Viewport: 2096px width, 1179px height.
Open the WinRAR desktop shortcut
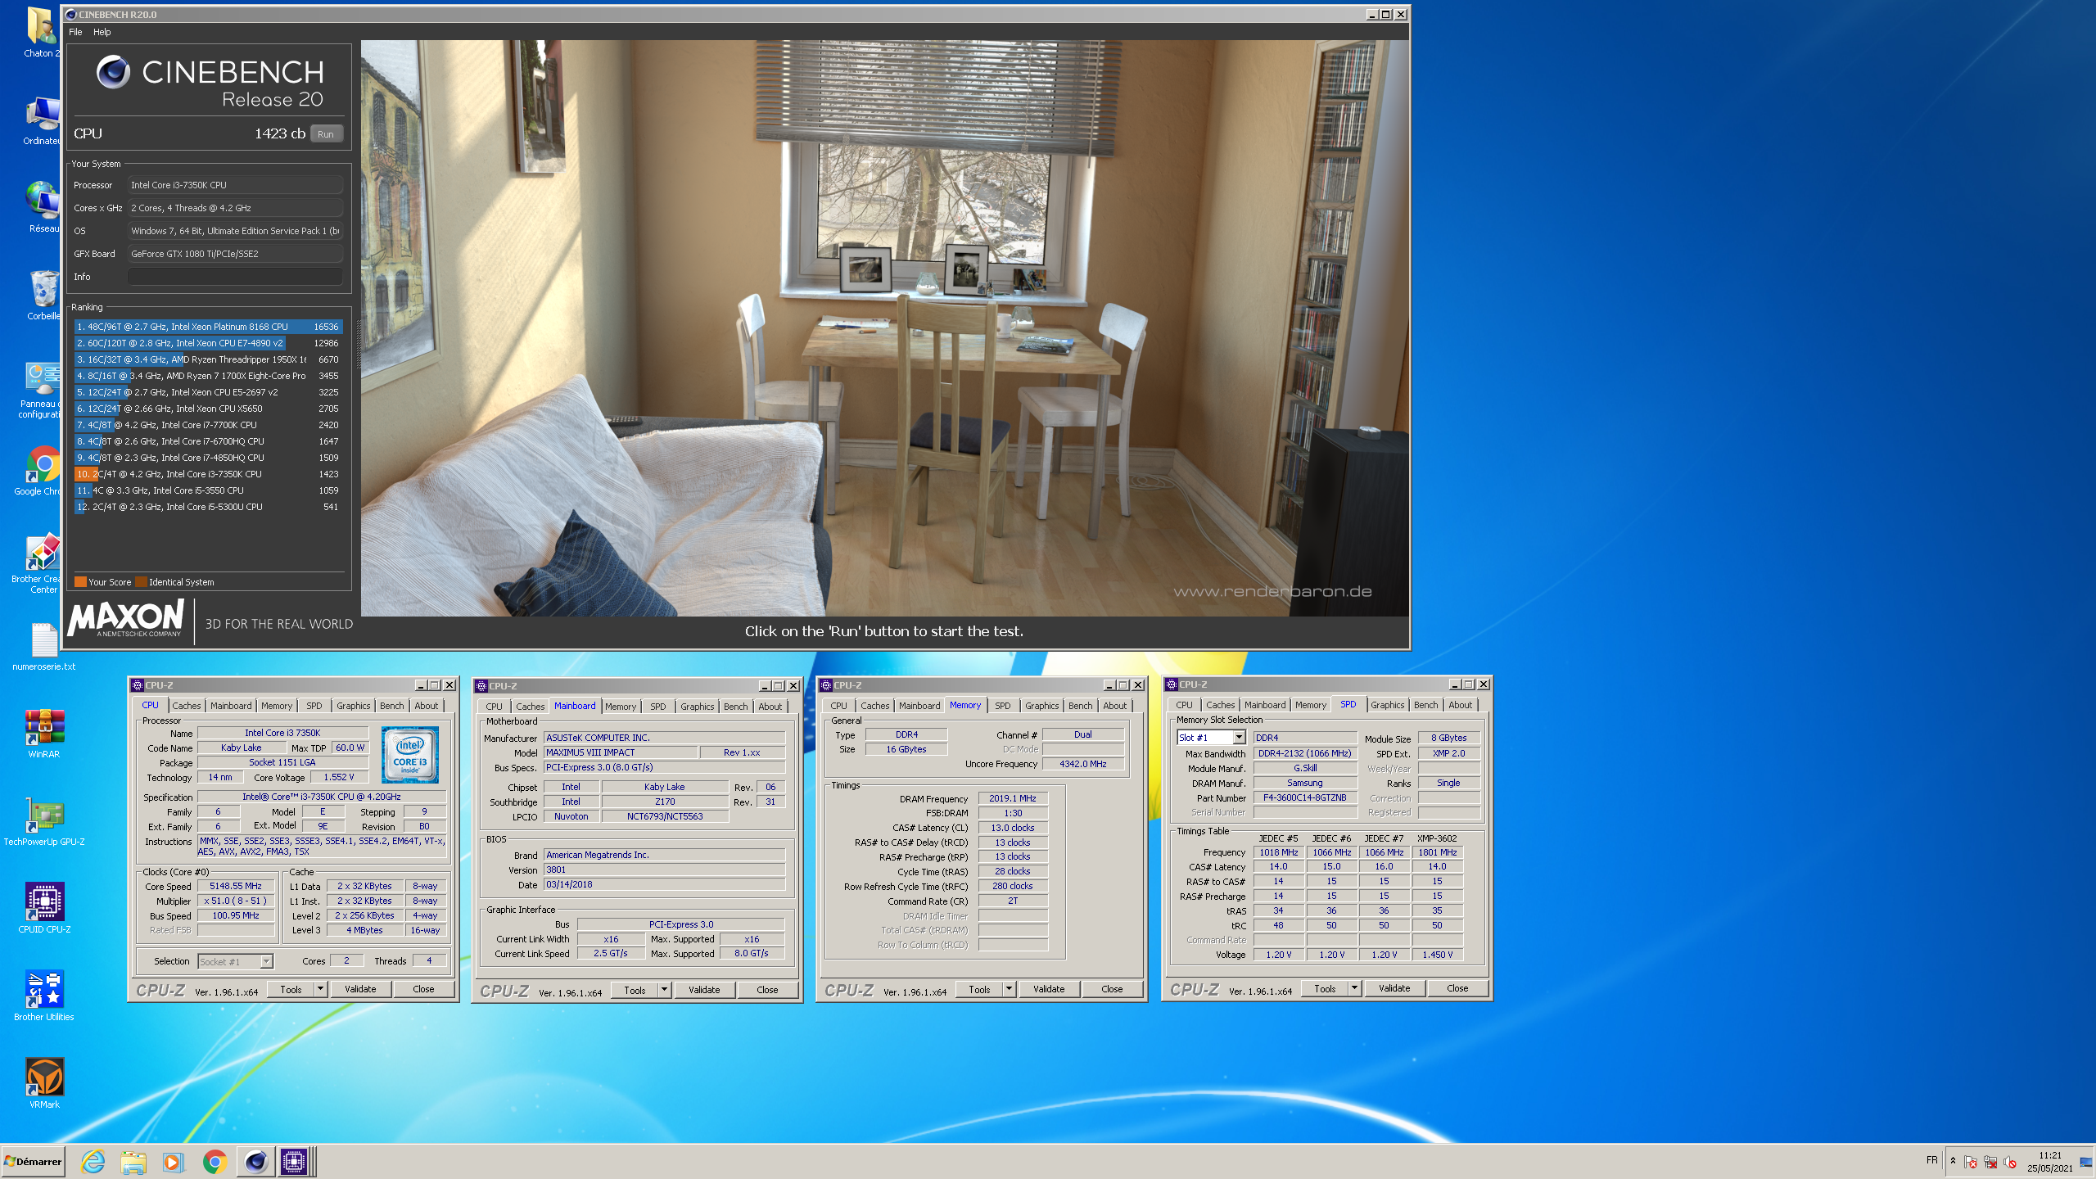point(44,734)
